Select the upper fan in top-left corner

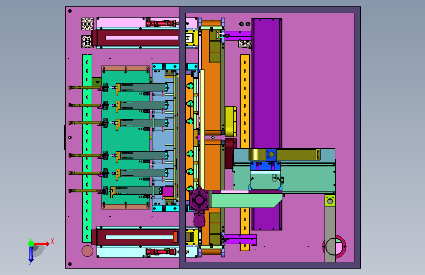(x=87, y=24)
